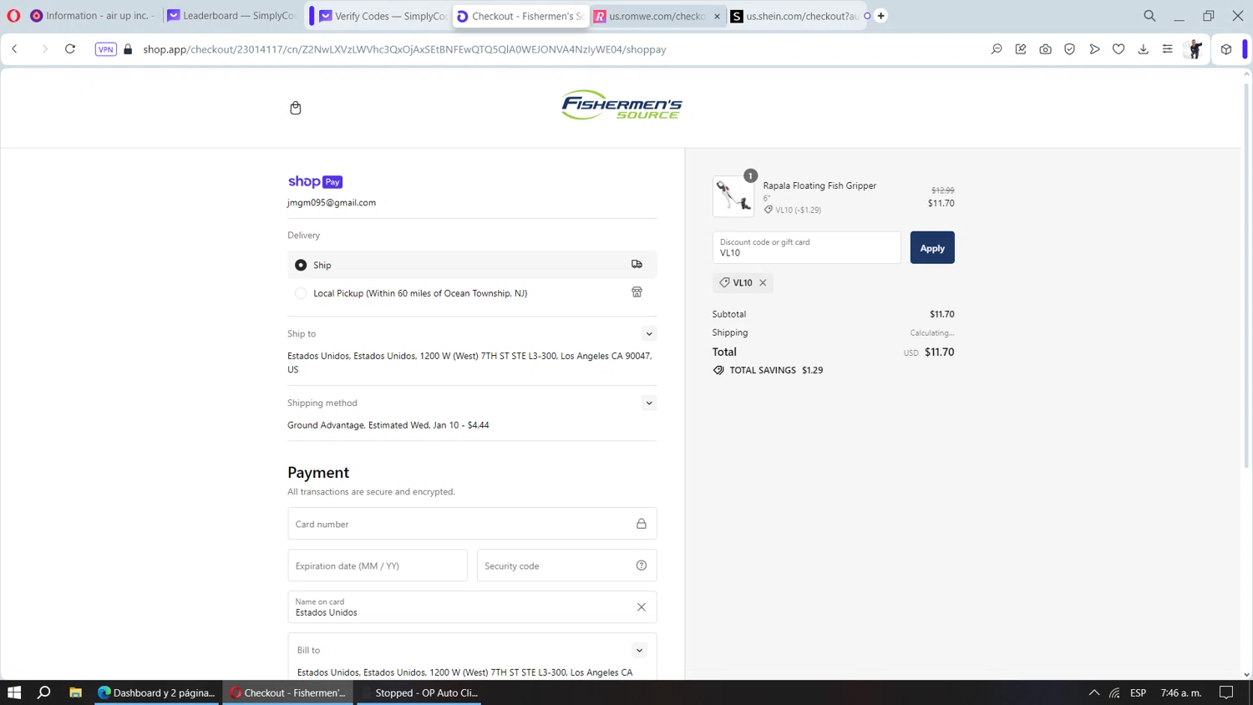1253x705 pixels.
Task: Close the us.romwe.com tab
Action: tap(717, 16)
